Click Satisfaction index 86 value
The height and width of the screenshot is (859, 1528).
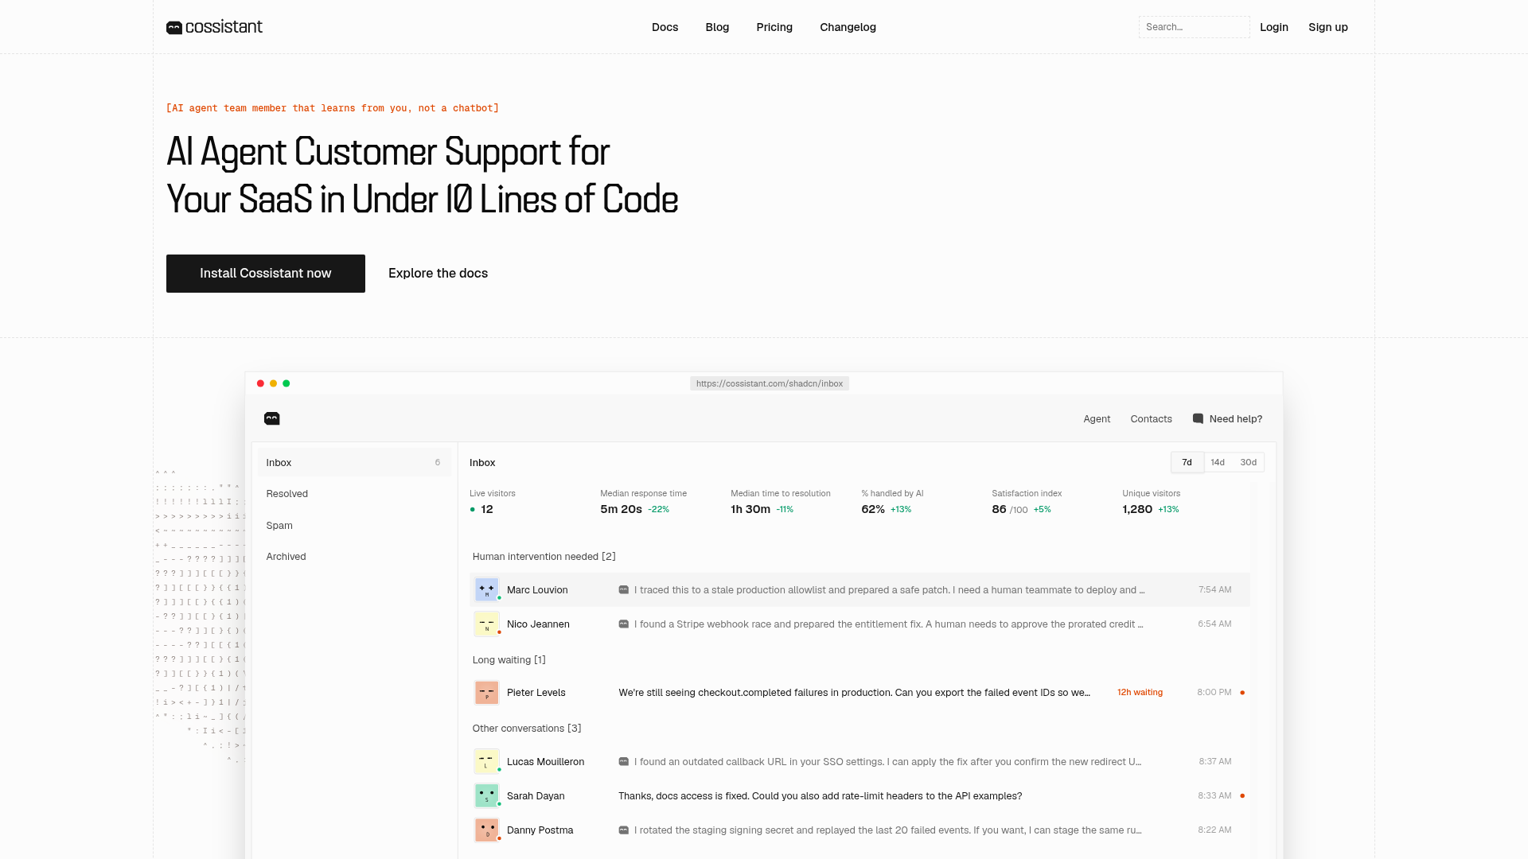pyautogui.click(x=999, y=510)
